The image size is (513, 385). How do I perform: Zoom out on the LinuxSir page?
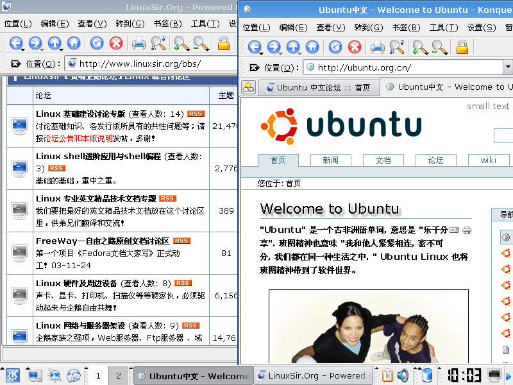tap(201, 43)
